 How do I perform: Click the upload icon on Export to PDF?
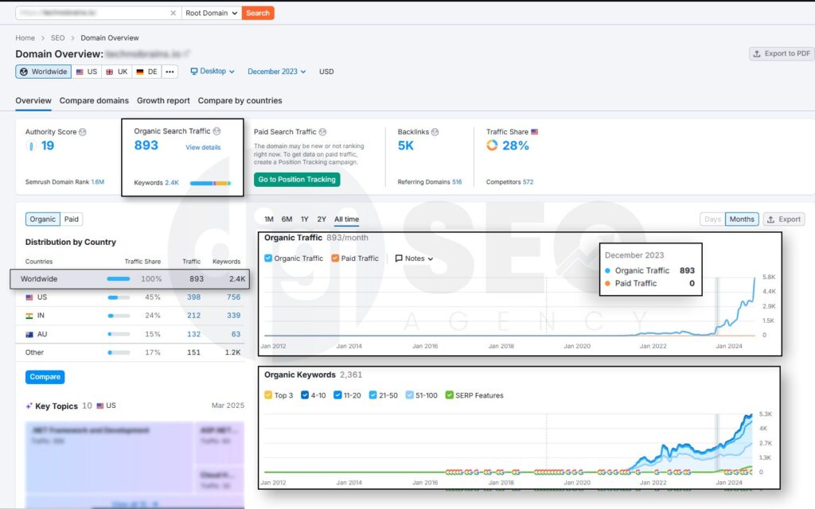(x=757, y=53)
